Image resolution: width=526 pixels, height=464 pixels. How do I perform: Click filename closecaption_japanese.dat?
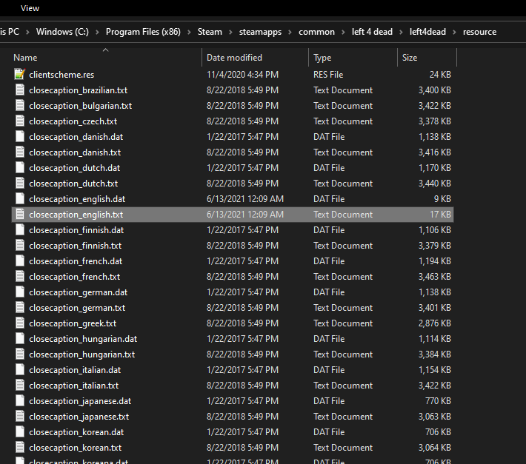(80, 401)
